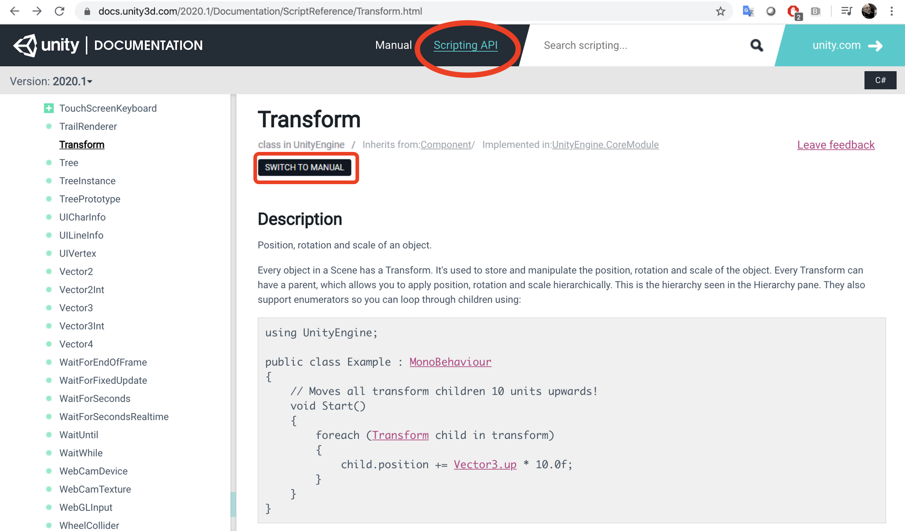Open the UnityEngine.CoreModule link
Screen dimensions: 905x531
click(605, 145)
